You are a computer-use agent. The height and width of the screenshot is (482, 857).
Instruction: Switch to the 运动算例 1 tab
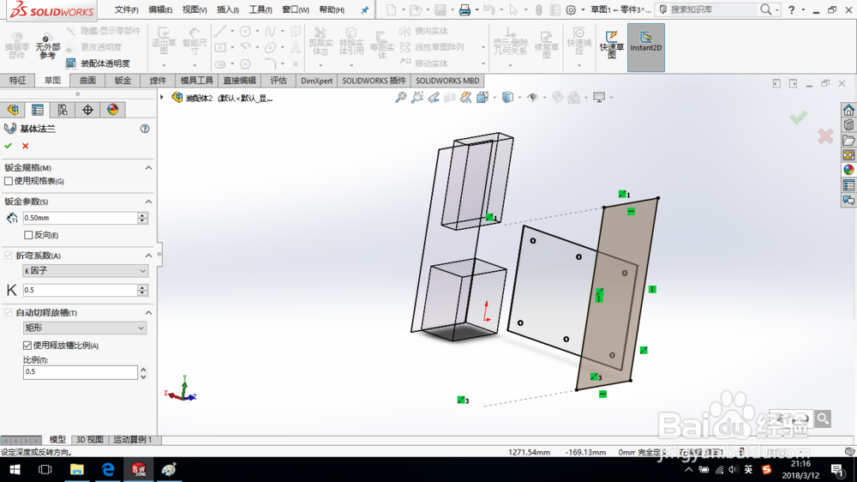132,439
